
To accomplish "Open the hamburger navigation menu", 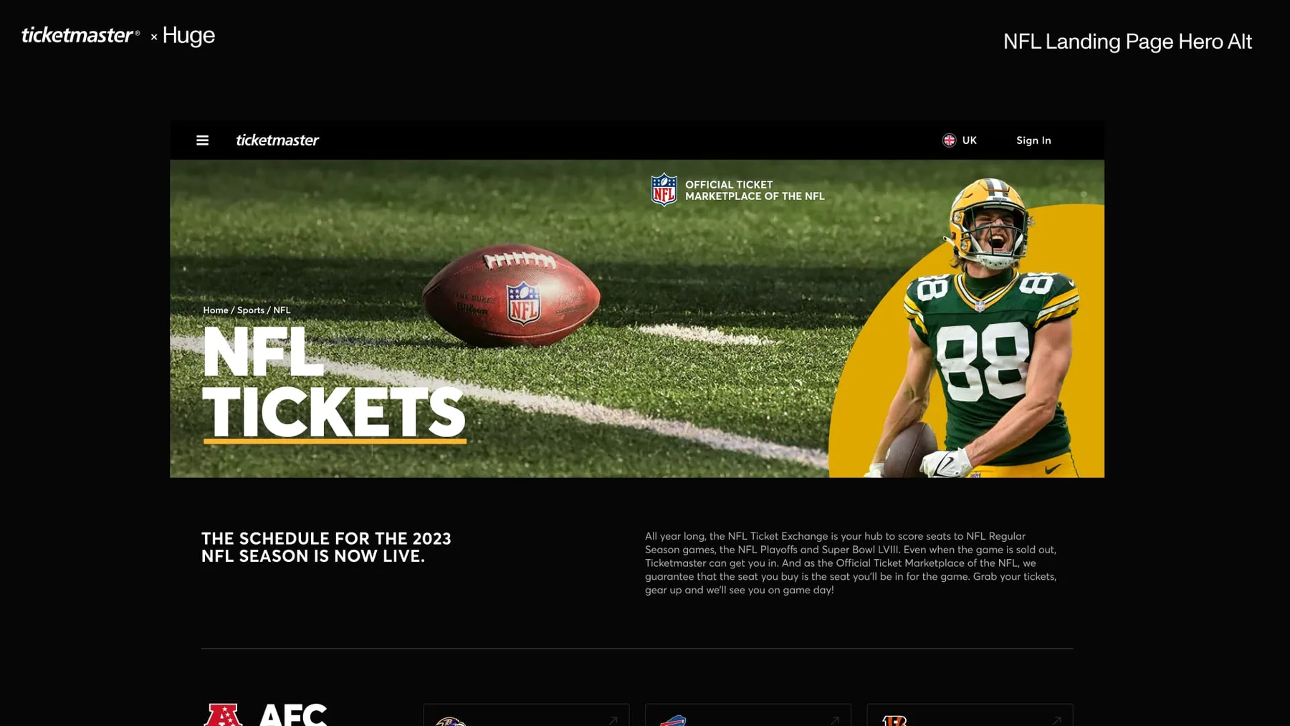I will [x=202, y=140].
